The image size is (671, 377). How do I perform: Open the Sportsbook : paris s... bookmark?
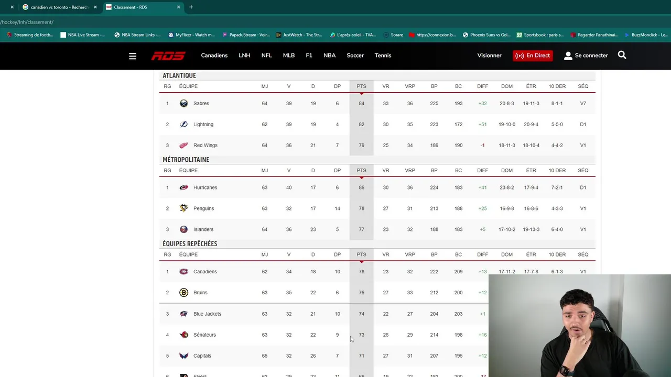[540, 35]
